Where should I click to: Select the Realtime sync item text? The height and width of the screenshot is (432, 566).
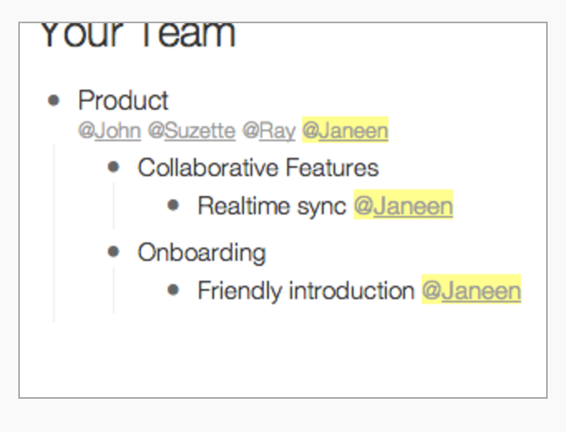point(272,206)
